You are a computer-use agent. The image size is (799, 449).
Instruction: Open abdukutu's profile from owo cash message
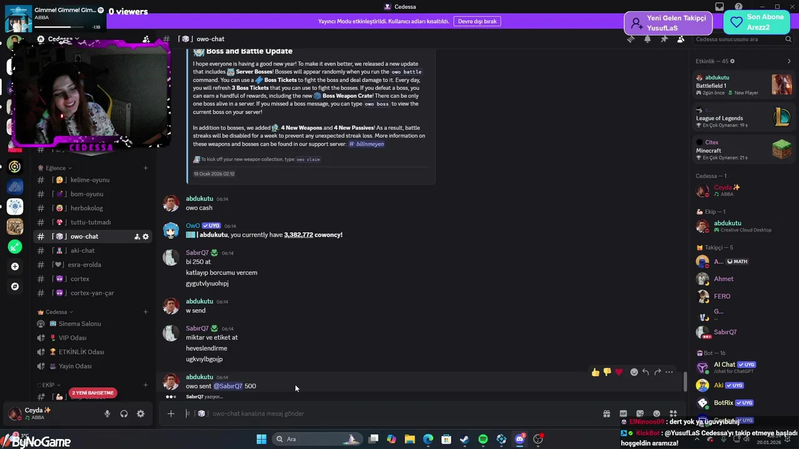coord(199,198)
